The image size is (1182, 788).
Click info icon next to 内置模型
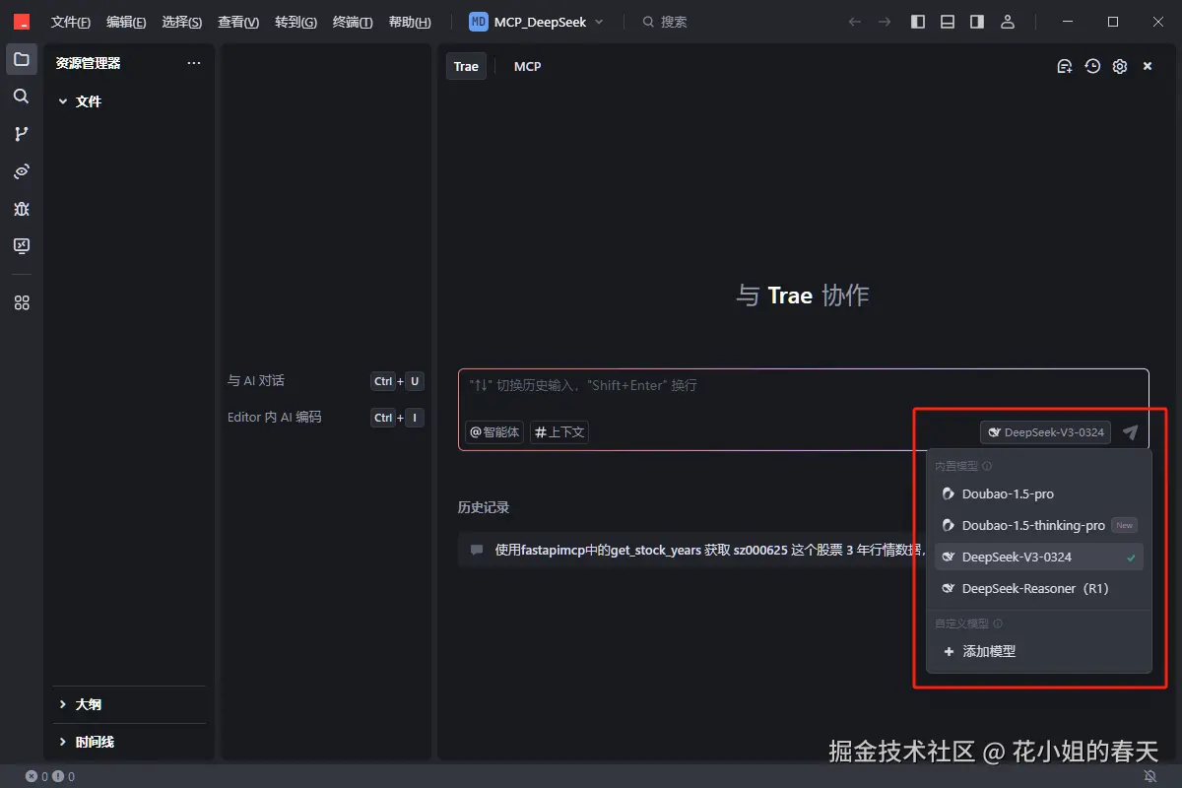click(x=987, y=467)
